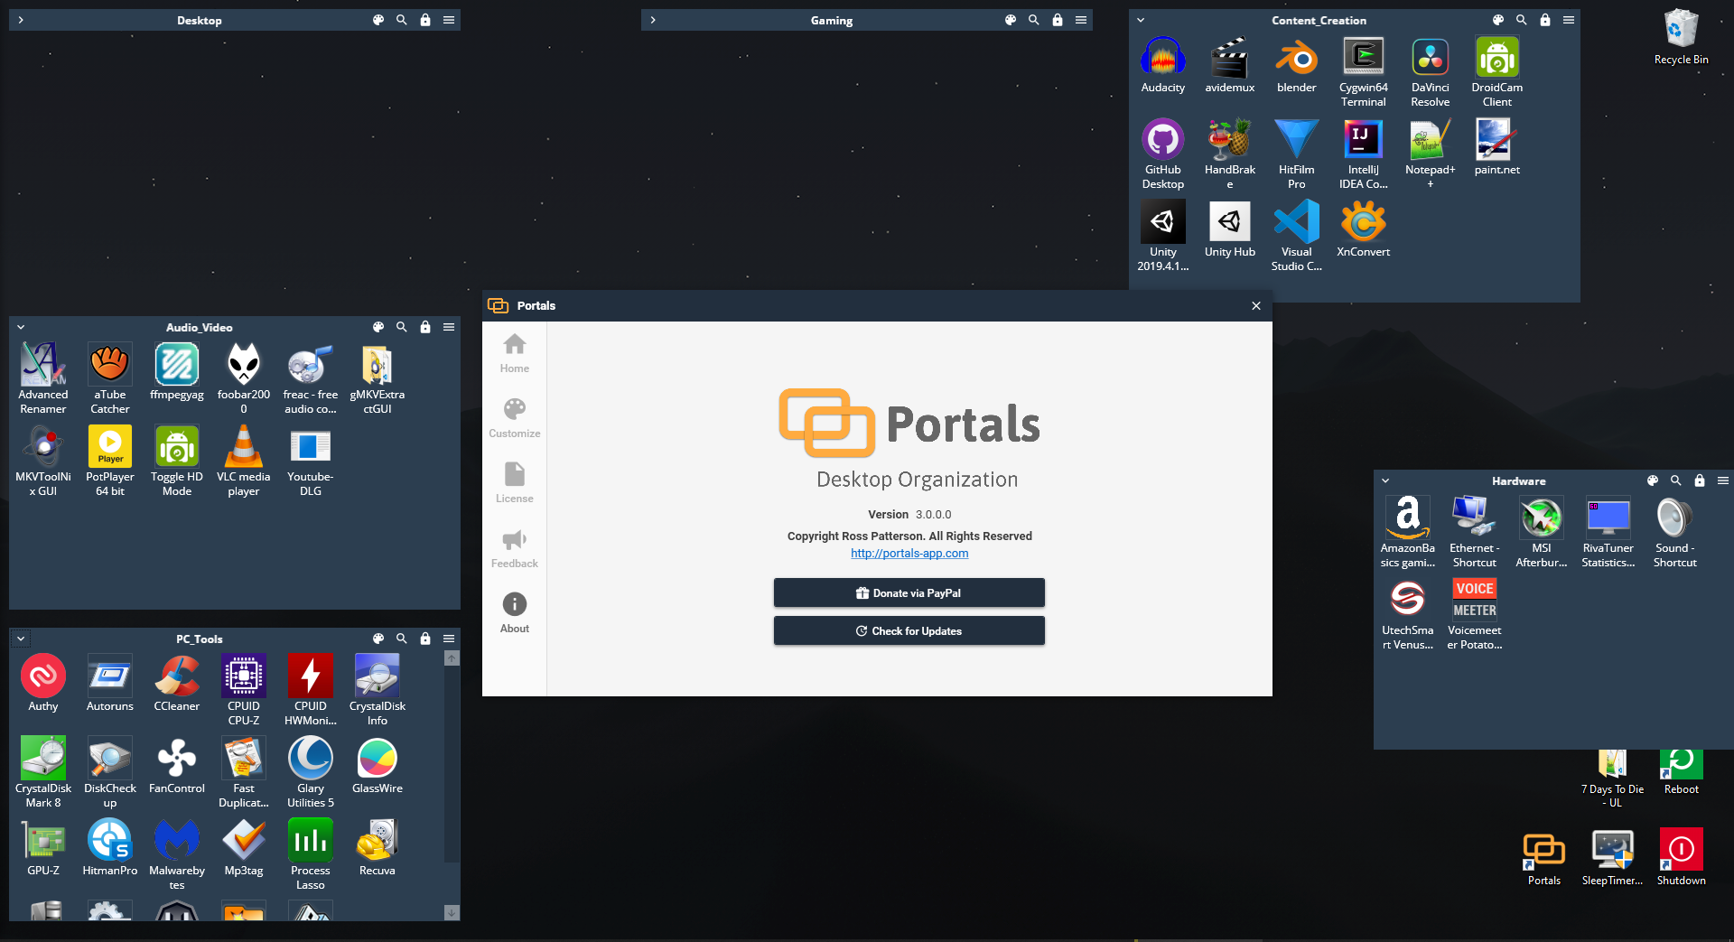This screenshot has height=942, width=1734.
Task: Click the Reboot desktop shortcut
Action: (x=1681, y=771)
